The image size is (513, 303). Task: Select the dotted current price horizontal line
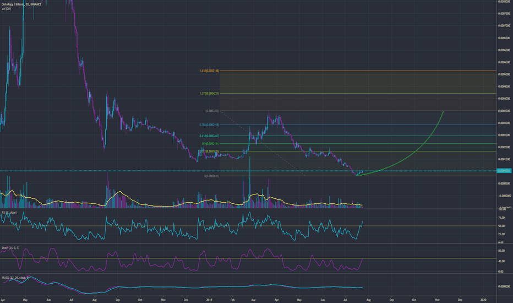[x=248, y=171]
